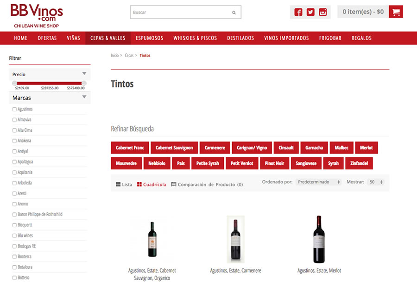This screenshot has width=417, height=282.
Task: Refine by Mourvedre button
Action: point(126,163)
